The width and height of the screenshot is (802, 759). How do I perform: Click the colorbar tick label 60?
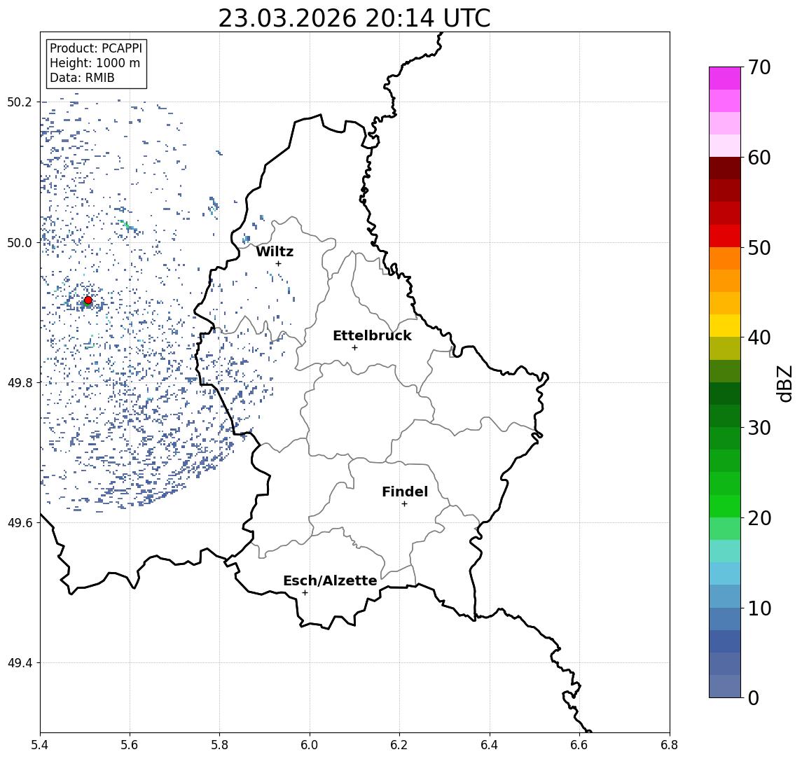759,158
